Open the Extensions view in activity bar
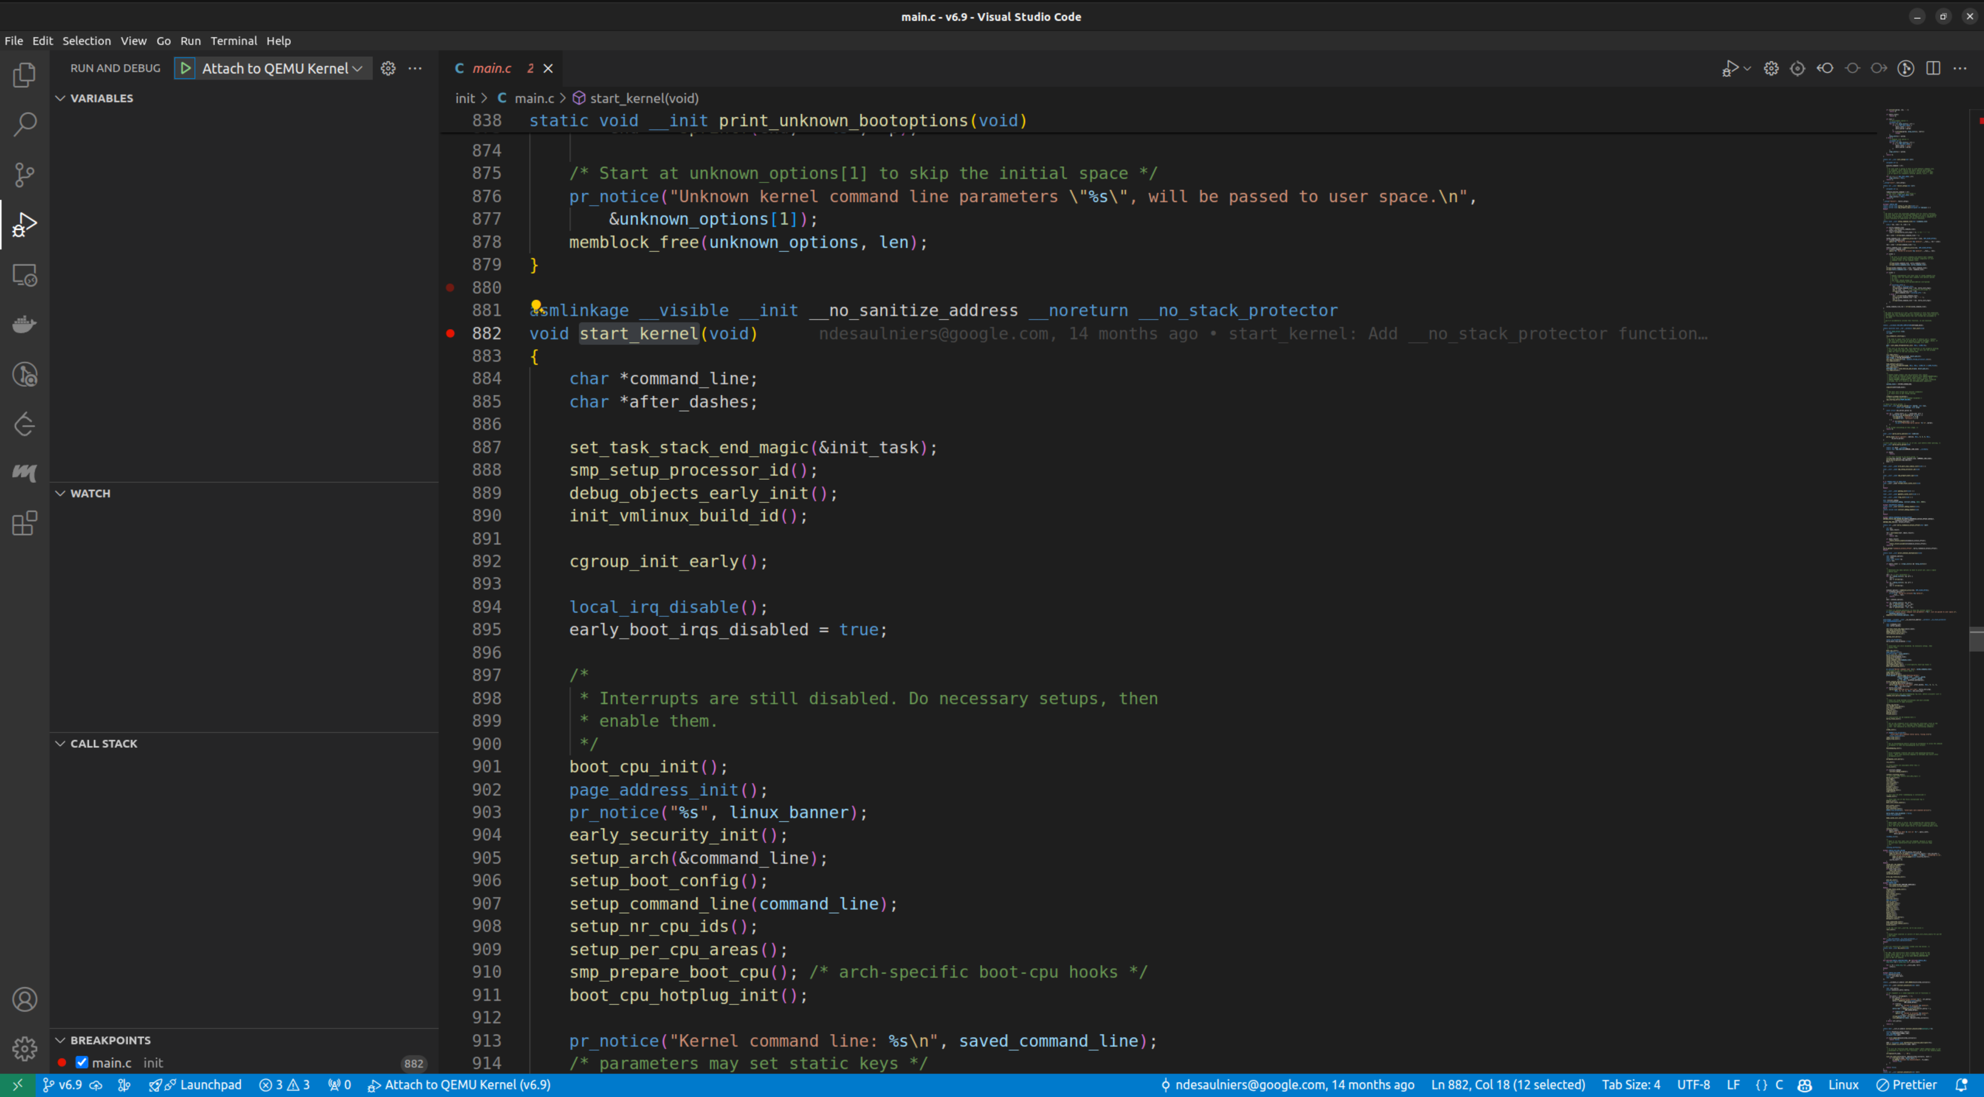Image resolution: width=1984 pixels, height=1097 pixels. tap(25, 524)
